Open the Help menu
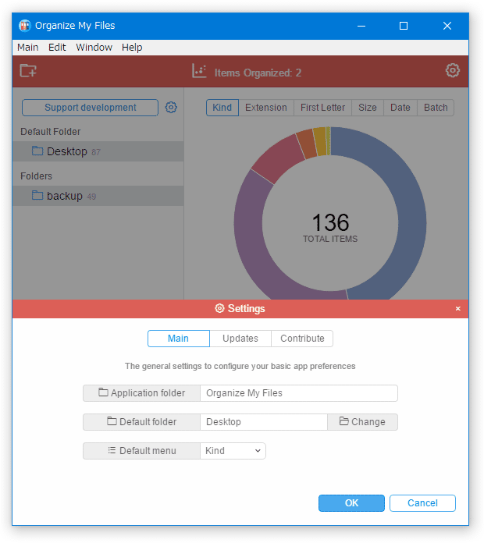 [132, 47]
